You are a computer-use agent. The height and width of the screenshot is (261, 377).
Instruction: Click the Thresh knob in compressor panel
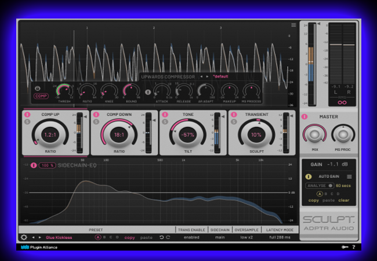tap(64, 92)
